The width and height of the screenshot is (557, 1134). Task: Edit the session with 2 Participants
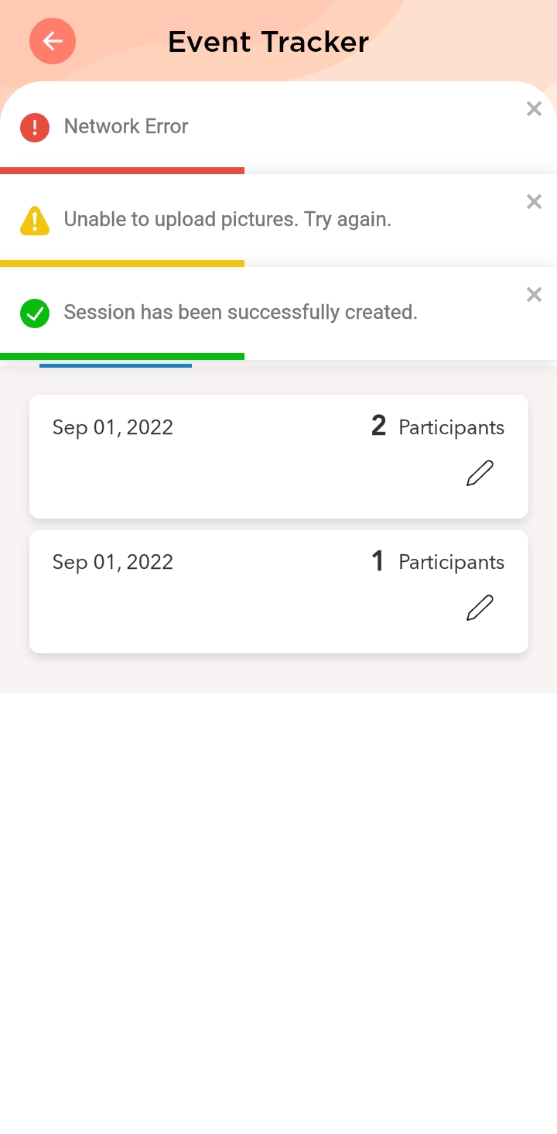pyautogui.click(x=480, y=473)
